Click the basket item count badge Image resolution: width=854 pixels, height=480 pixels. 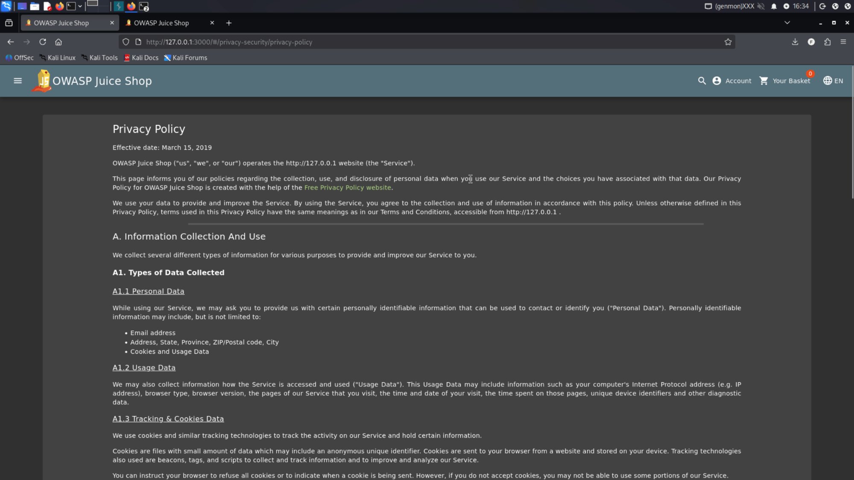(810, 74)
